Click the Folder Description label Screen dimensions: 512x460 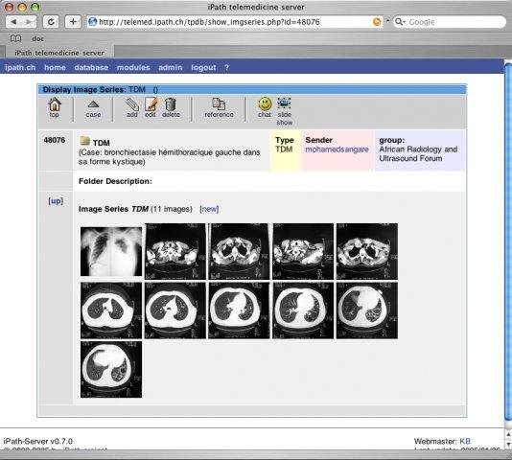pos(115,181)
